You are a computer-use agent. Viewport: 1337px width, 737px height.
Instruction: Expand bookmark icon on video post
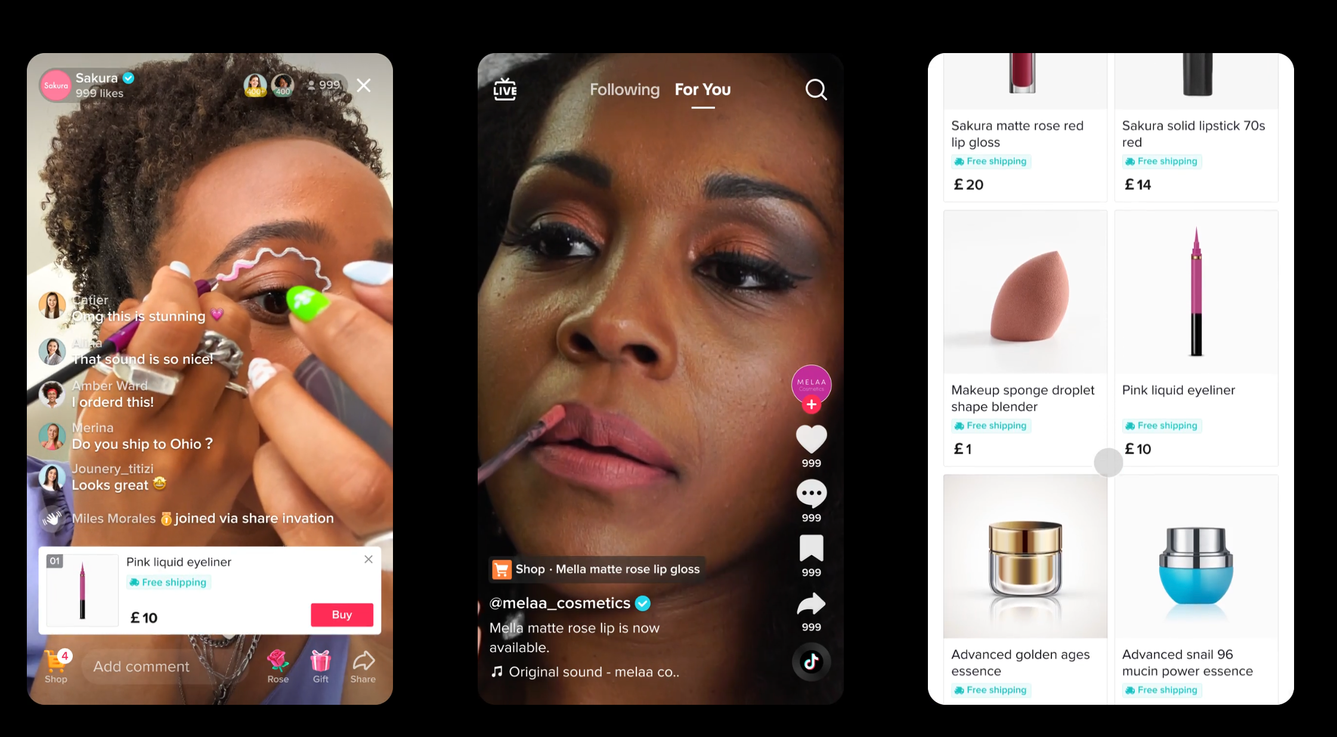[x=810, y=551]
